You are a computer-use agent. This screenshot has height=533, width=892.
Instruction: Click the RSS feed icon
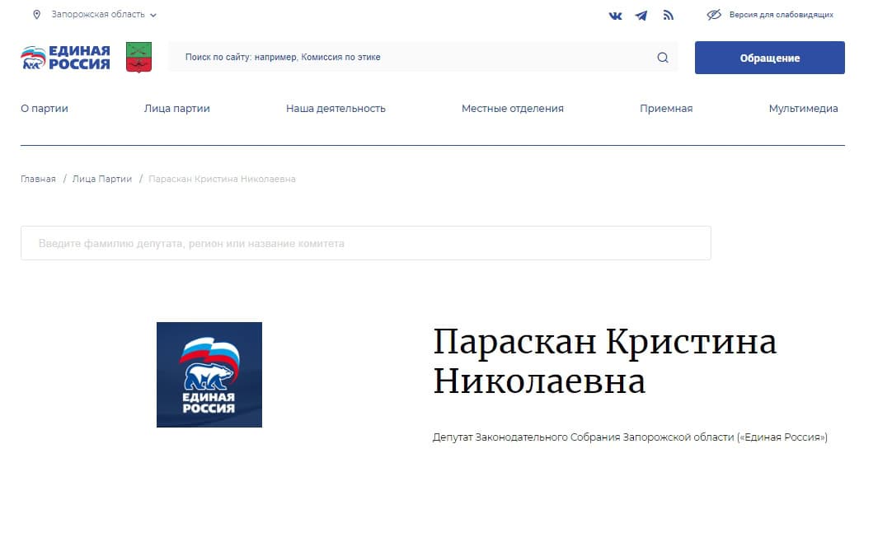click(x=669, y=15)
